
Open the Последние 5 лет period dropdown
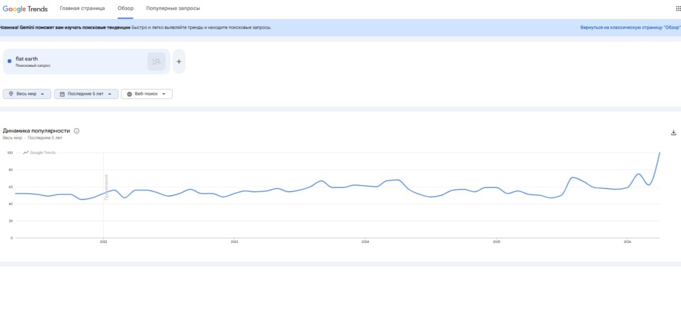(x=86, y=94)
